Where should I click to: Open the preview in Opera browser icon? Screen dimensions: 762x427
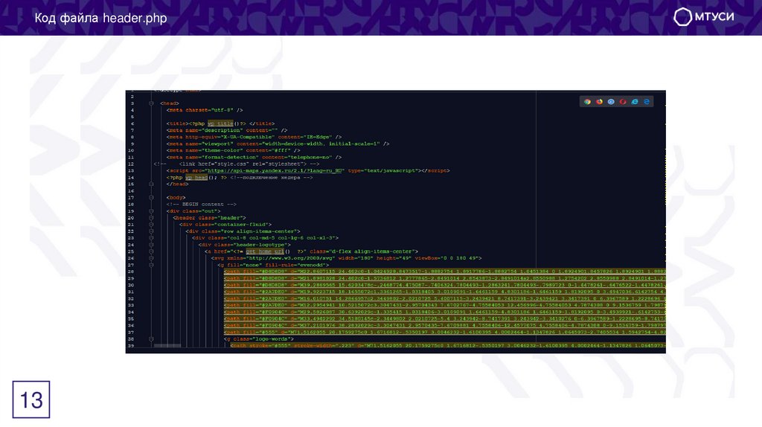click(x=623, y=101)
